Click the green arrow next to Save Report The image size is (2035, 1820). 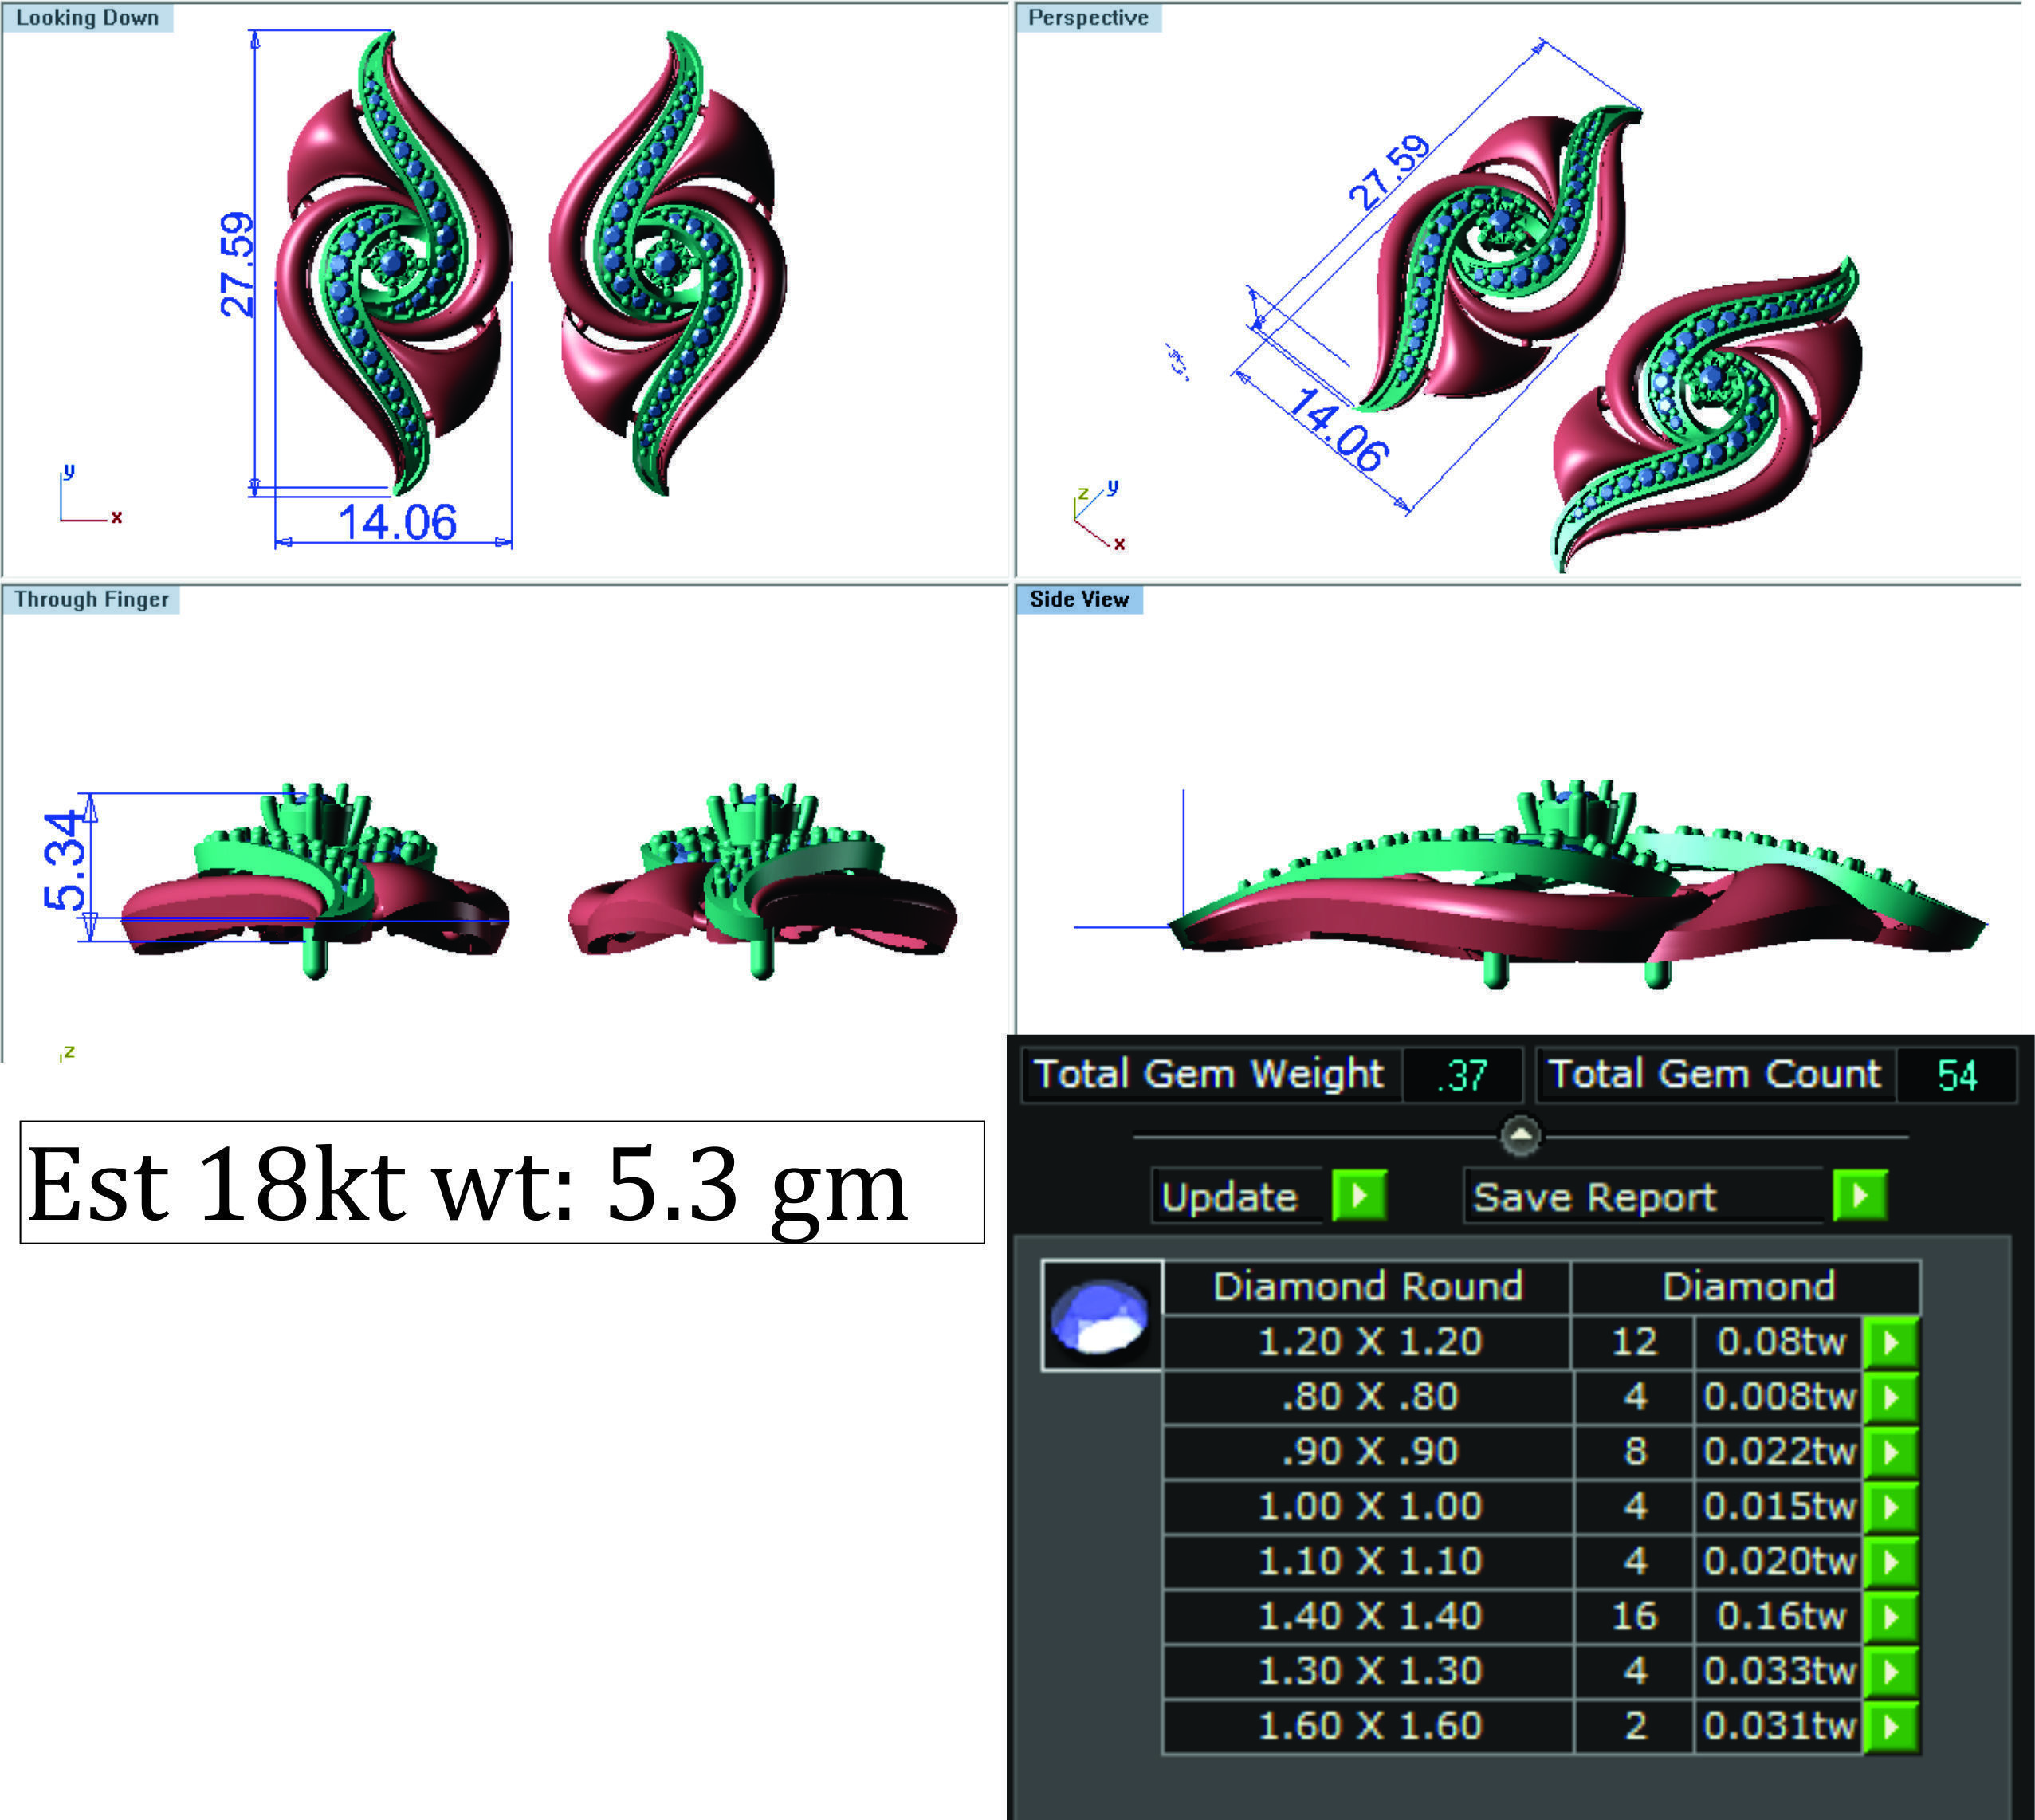(x=1860, y=1195)
